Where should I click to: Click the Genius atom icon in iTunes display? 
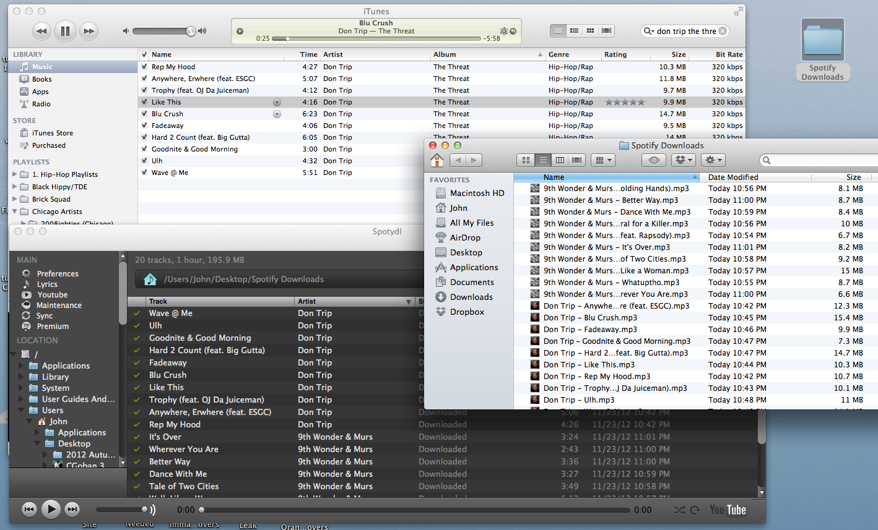[504, 31]
